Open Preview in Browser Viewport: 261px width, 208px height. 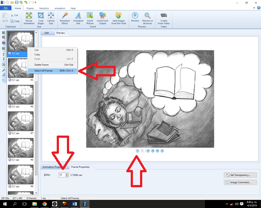148,19
